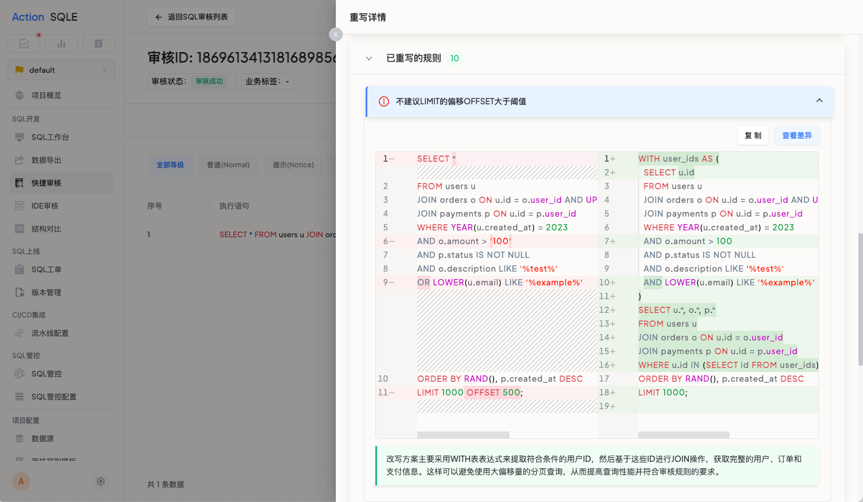The height and width of the screenshot is (502, 863).
Task: Click the 查看差异 view diff button
Action: click(x=797, y=136)
